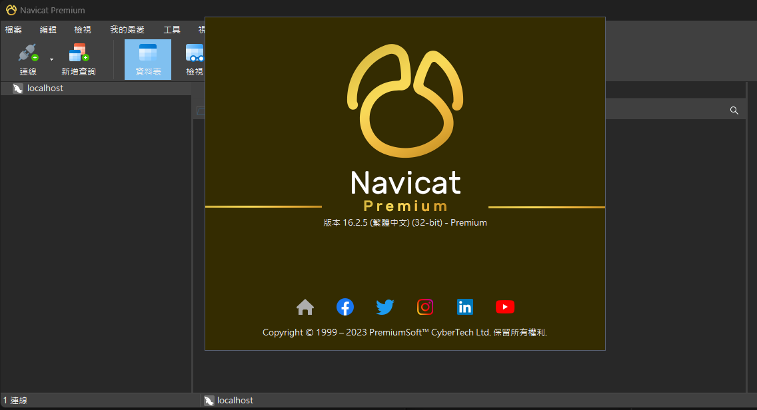
Task: Click the Navicat logo in about dialog
Action: (405, 101)
